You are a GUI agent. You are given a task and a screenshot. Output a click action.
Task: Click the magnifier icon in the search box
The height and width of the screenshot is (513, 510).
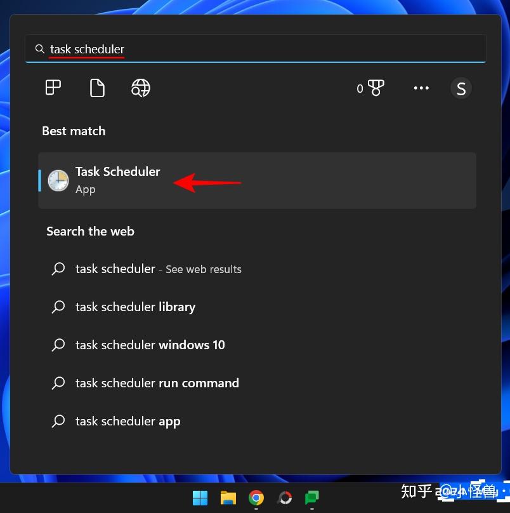(x=39, y=49)
